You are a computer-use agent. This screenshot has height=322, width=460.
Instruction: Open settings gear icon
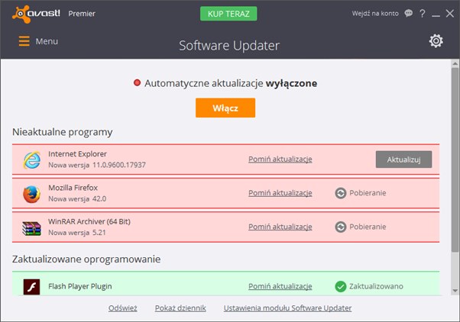click(436, 40)
